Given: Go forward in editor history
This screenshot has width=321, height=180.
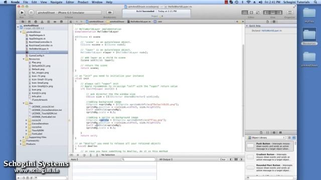Looking at the screenshot, I should [81, 21].
